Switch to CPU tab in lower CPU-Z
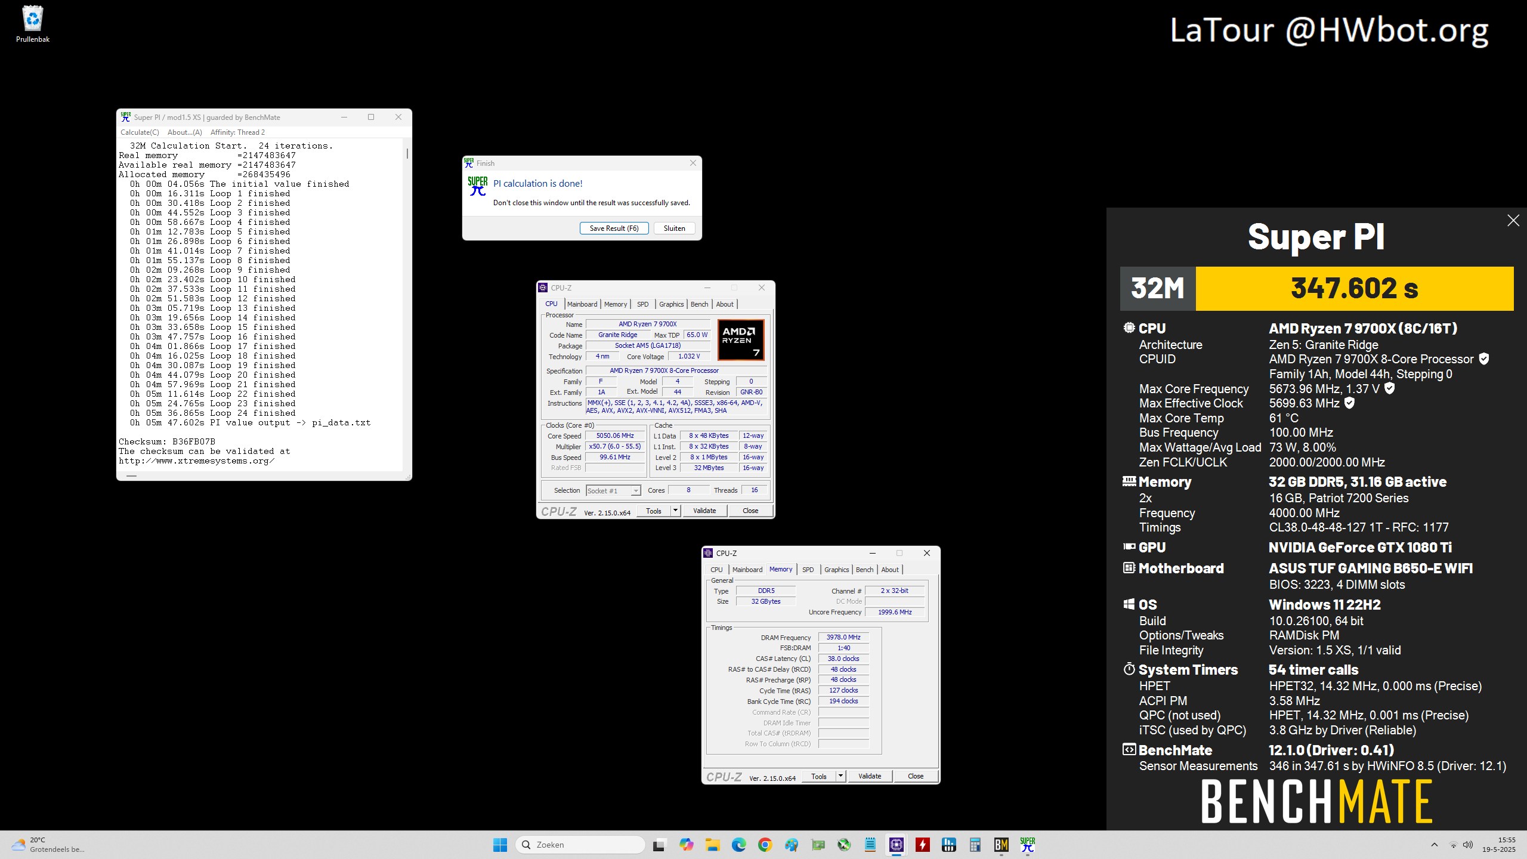The image size is (1527, 859). [x=716, y=570]
